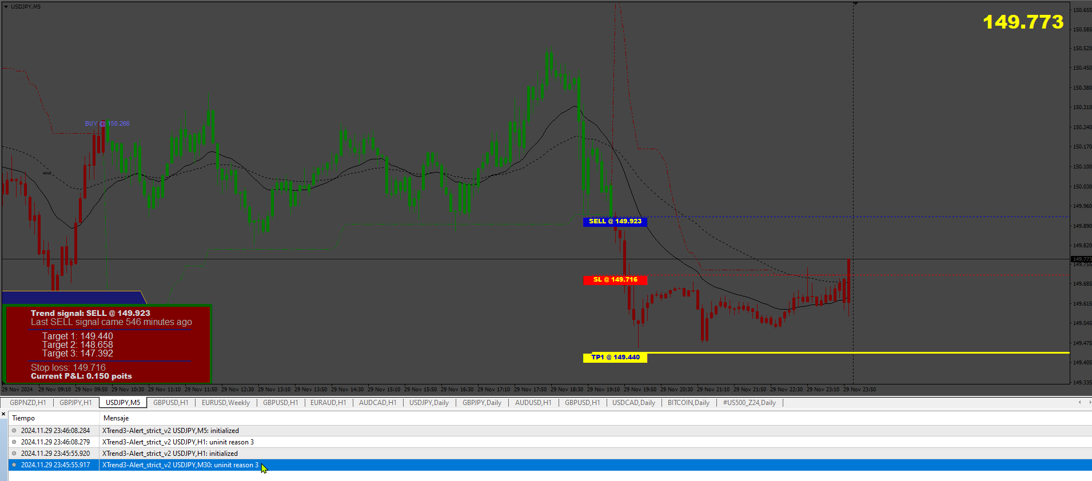Image resolution: width=1092 pixels, height=481 pixels.
Task: Click the Tiempo column header
Action: [x=23, y=418]
